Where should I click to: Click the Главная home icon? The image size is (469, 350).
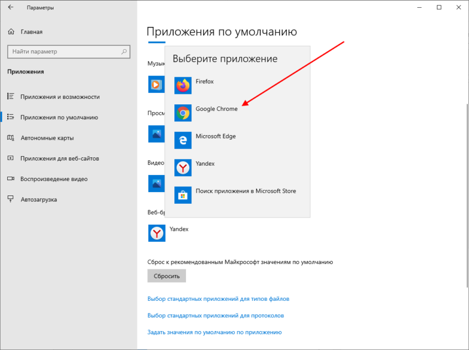[x=11, y=32]
